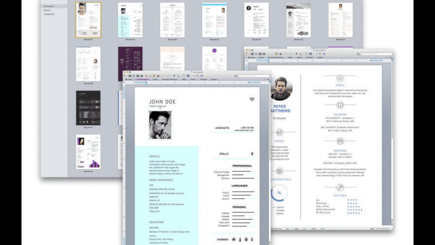Click John Doe name heading in front document
Image resolution: width=435 pixels, height=245 pixels.
pos(162,102)
